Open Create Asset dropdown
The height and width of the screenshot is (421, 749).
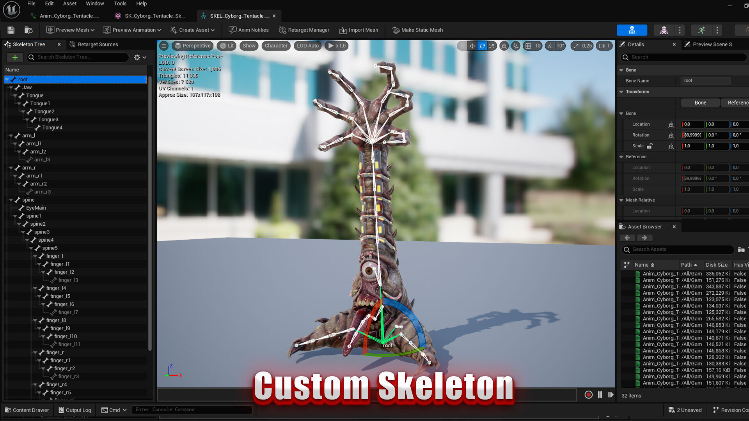192,30
